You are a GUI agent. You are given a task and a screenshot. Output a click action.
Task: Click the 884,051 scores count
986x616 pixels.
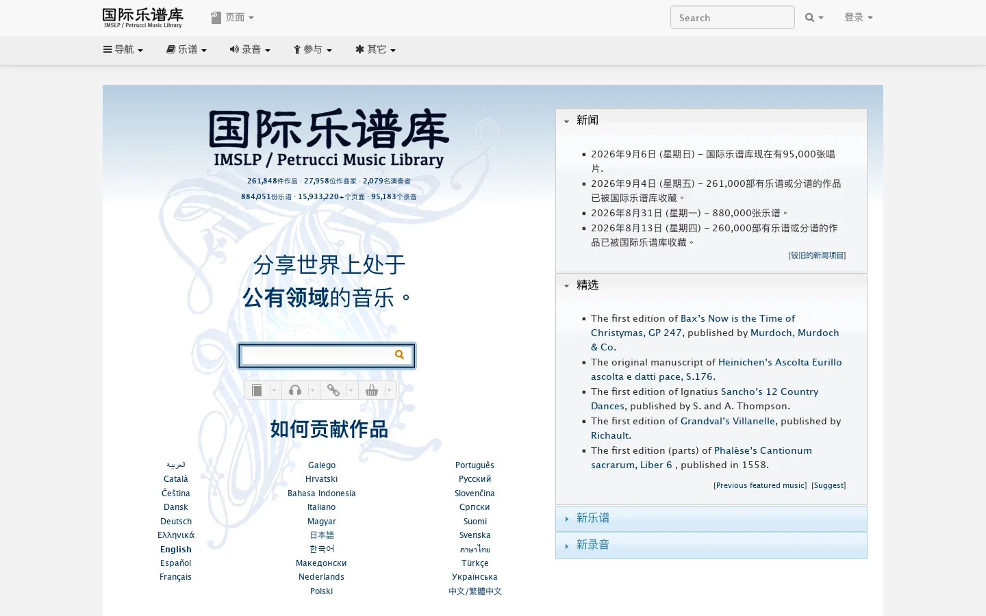click(266, 197)
